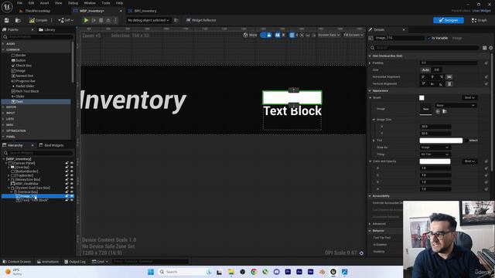
Task: Toggle visibility eye of Text Block hierarchy row
Action: tap(72, 200)
